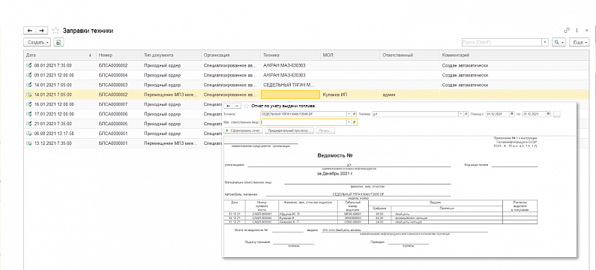This screenshot has height=270, width=596.
Task: Click the Сформировать отчет button
Action: pos(243,130)
